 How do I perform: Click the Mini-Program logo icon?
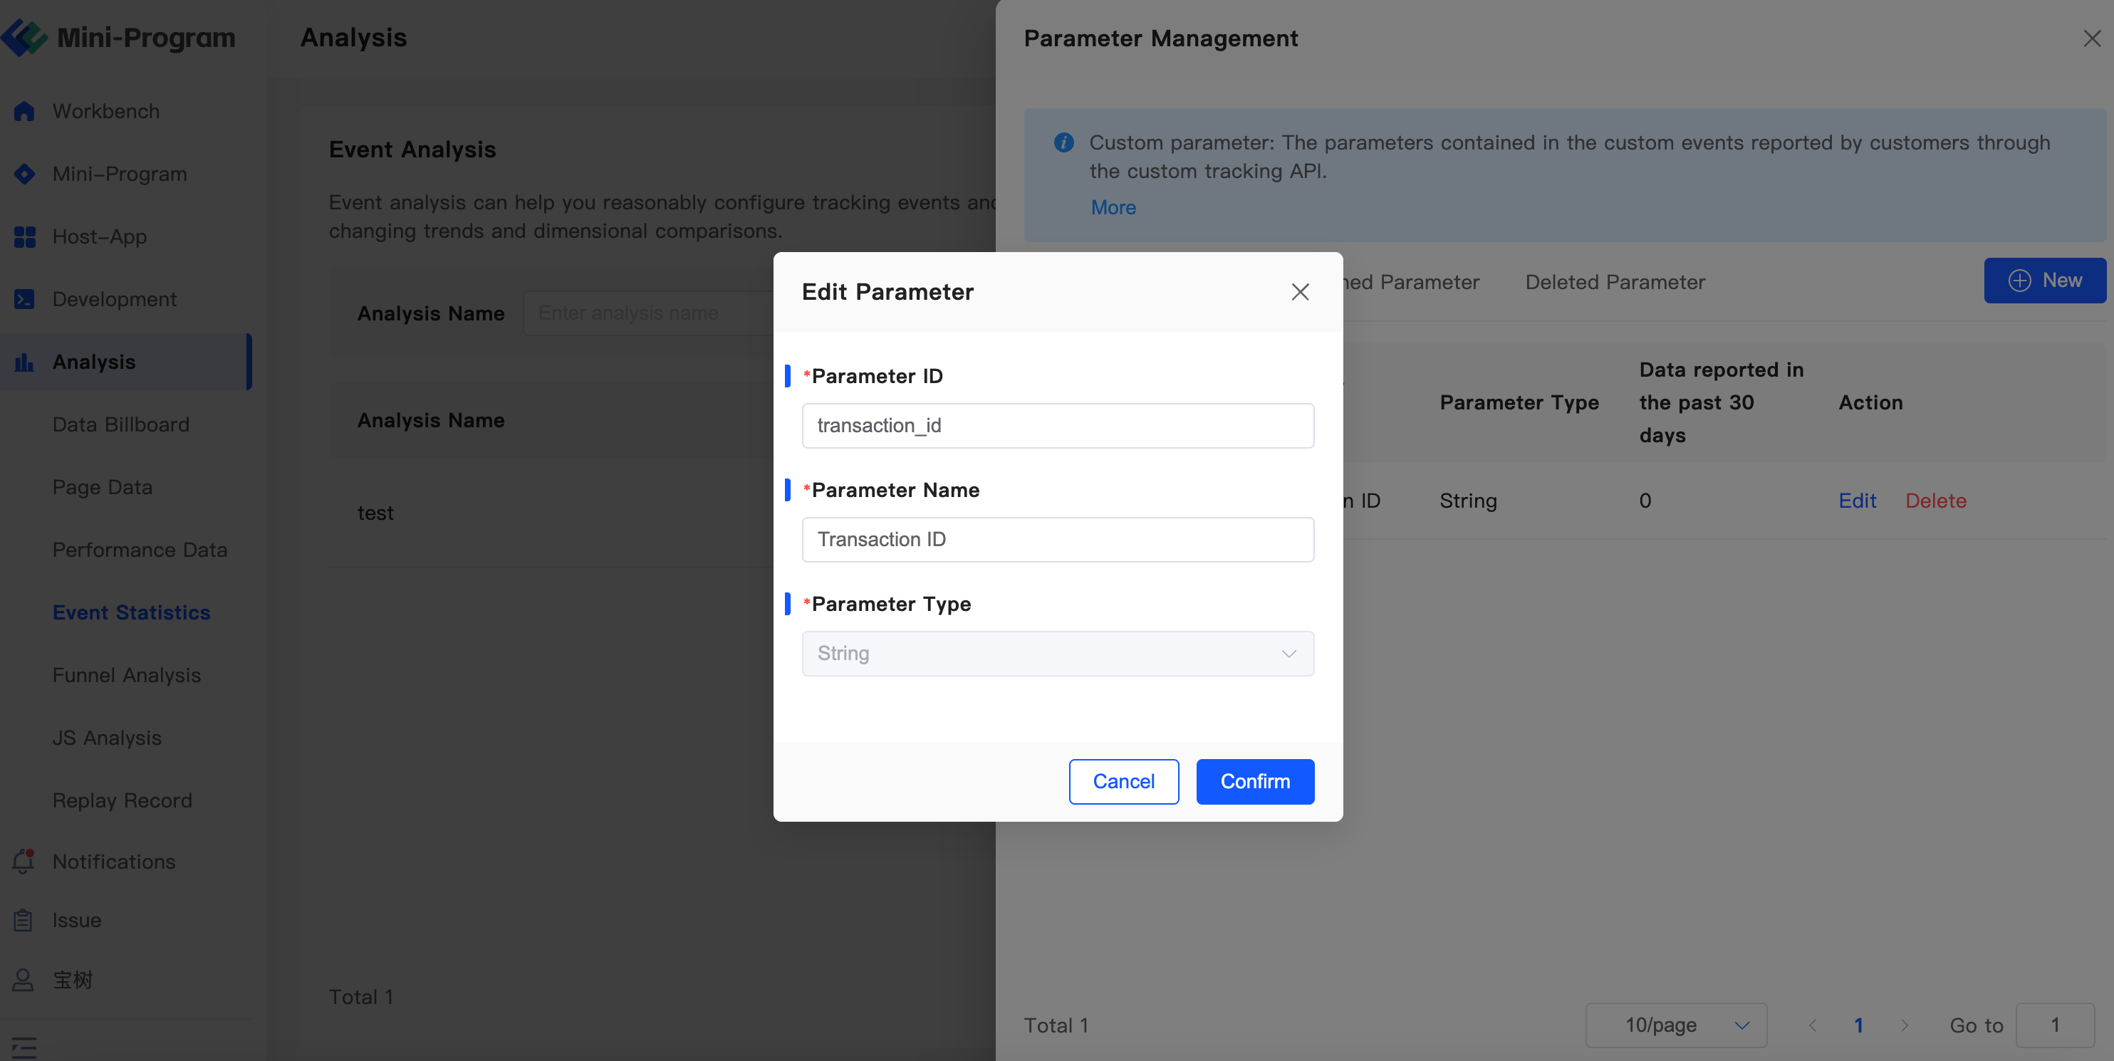(x=24, y=38)
